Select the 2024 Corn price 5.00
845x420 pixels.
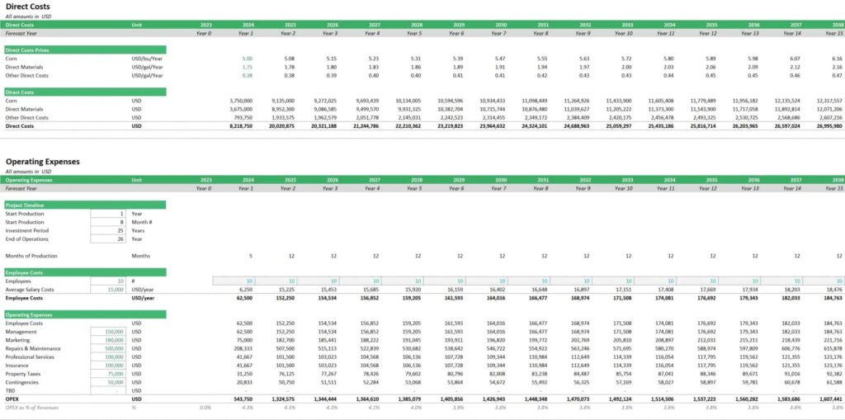pyautogui.click(x=248, y=59)
